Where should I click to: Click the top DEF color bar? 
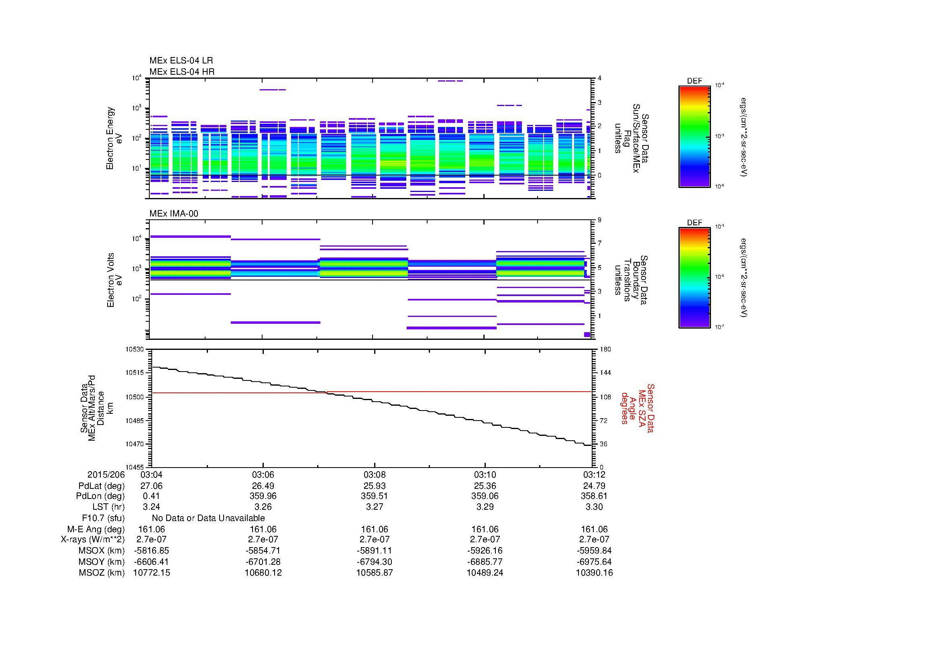pos(694,136)
